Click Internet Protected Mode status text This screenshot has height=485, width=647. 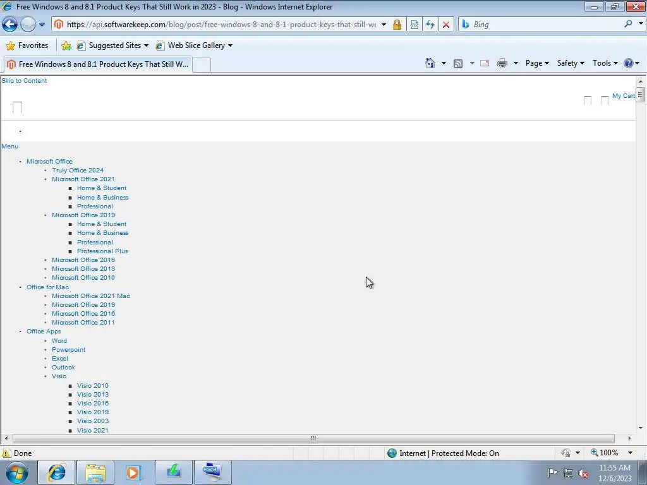pos(449,453)
